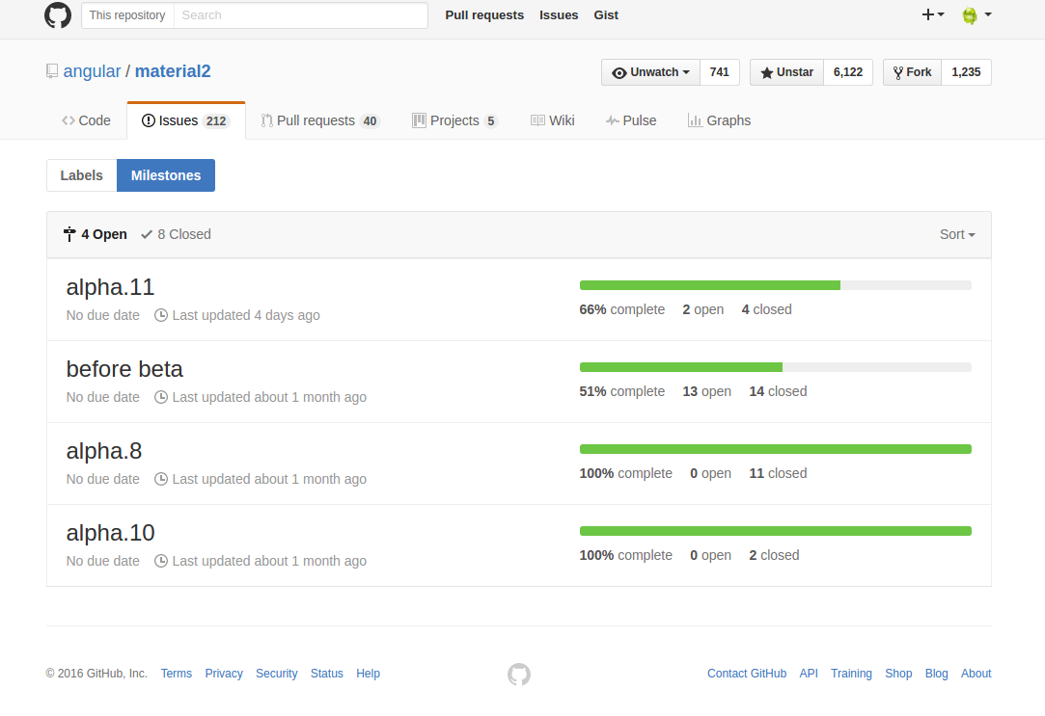Go to global Pull requests in header
1045x716 pixels.
484,15
